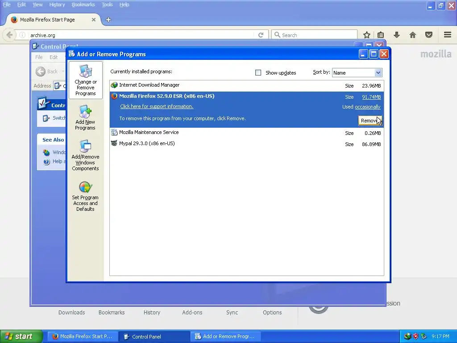Open Firefox Bookmarks menu
This screenshot has width=457, height=343.
click(83, 4)
